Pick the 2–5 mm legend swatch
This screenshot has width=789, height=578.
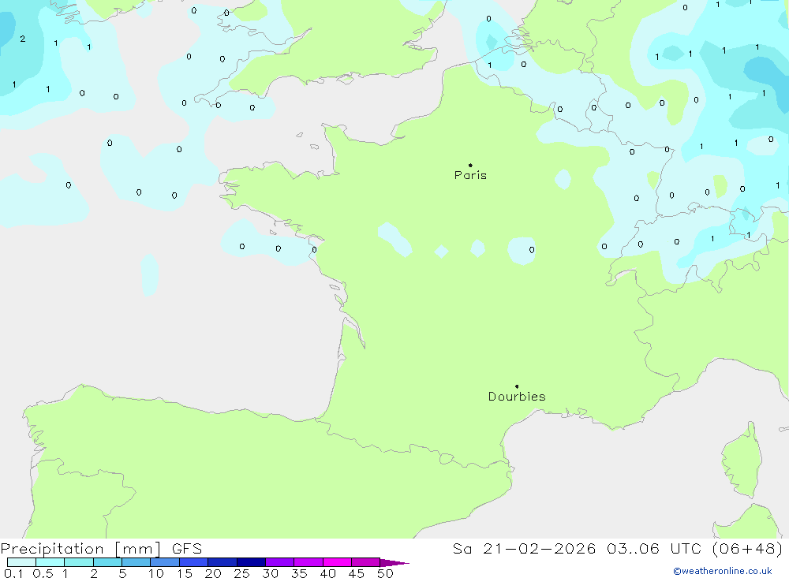click(x=107, y=562)
